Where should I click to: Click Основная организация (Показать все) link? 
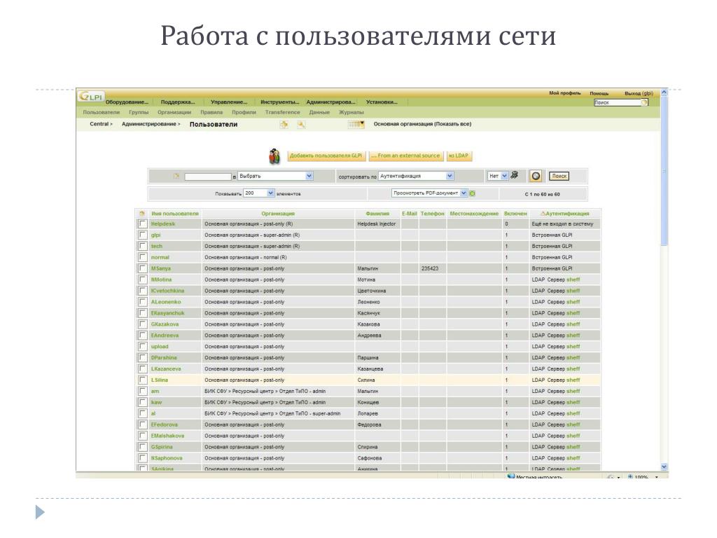pyautogui.click(x=422, y=124)
